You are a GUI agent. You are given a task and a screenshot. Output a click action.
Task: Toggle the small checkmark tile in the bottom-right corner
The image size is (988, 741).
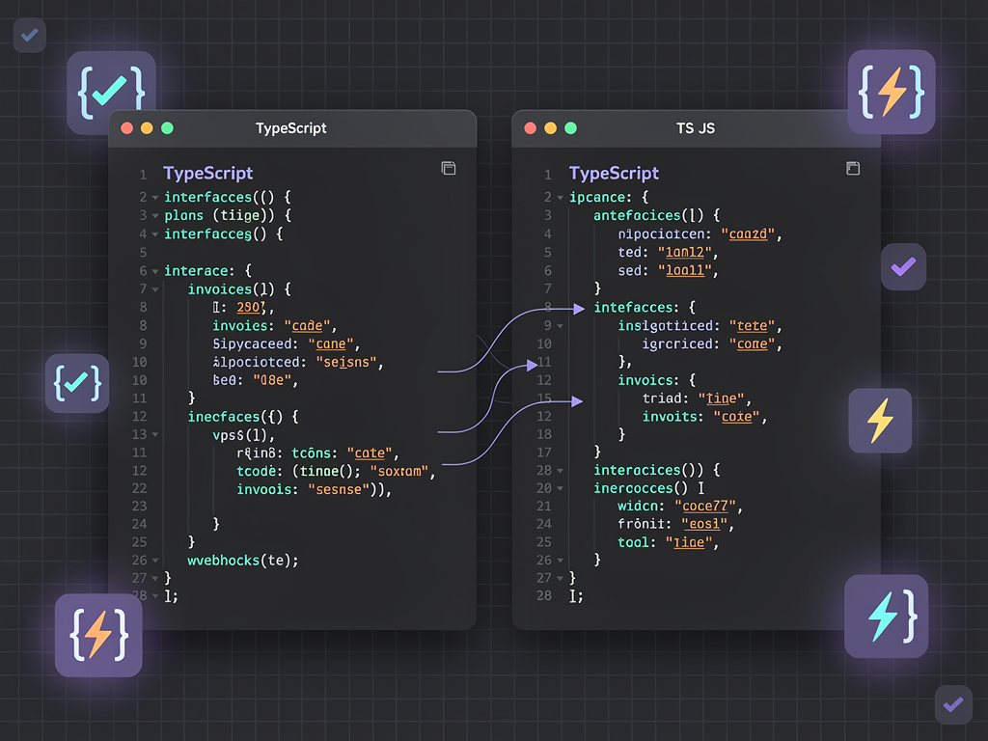(x=953, y=704)
